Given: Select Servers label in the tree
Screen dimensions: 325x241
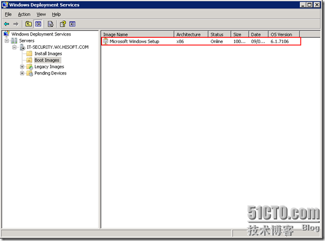Looking at the screenshot, I should [27, 41].
